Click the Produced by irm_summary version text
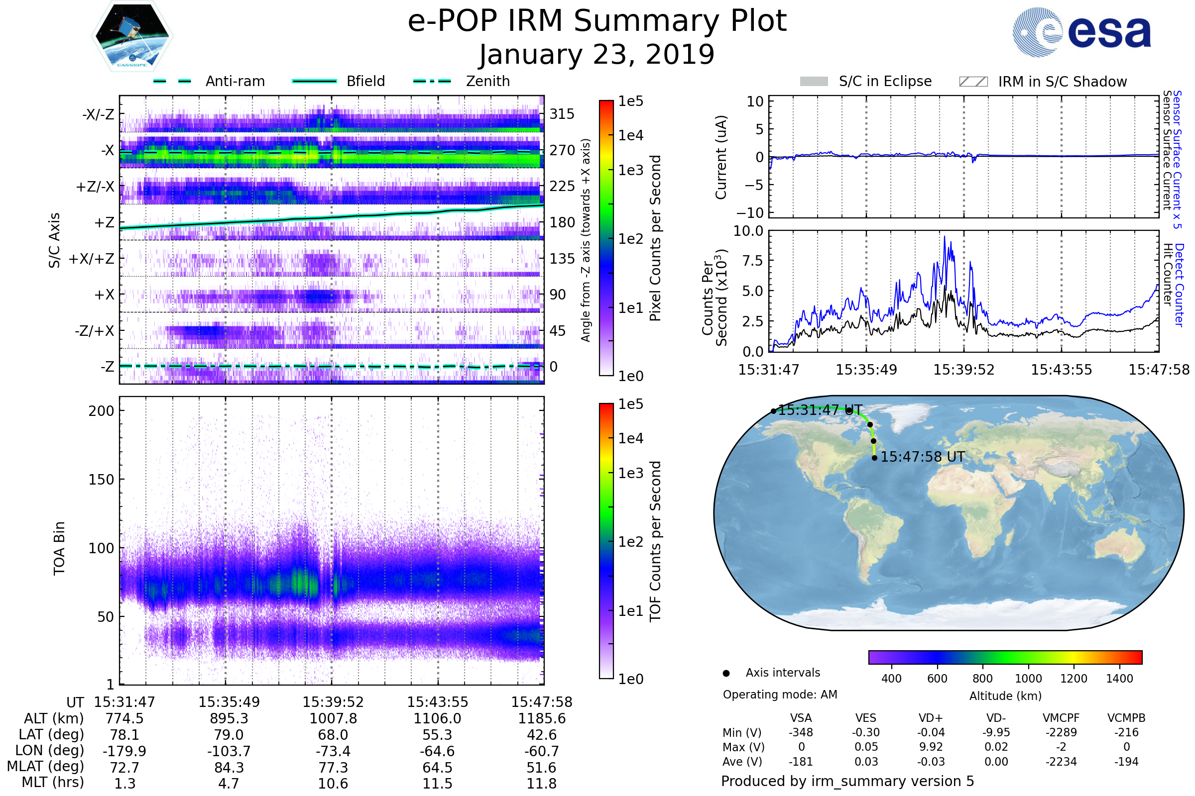Image resolution: width=1195 pixels, height=796 pixels. click(x=847, y=781)
